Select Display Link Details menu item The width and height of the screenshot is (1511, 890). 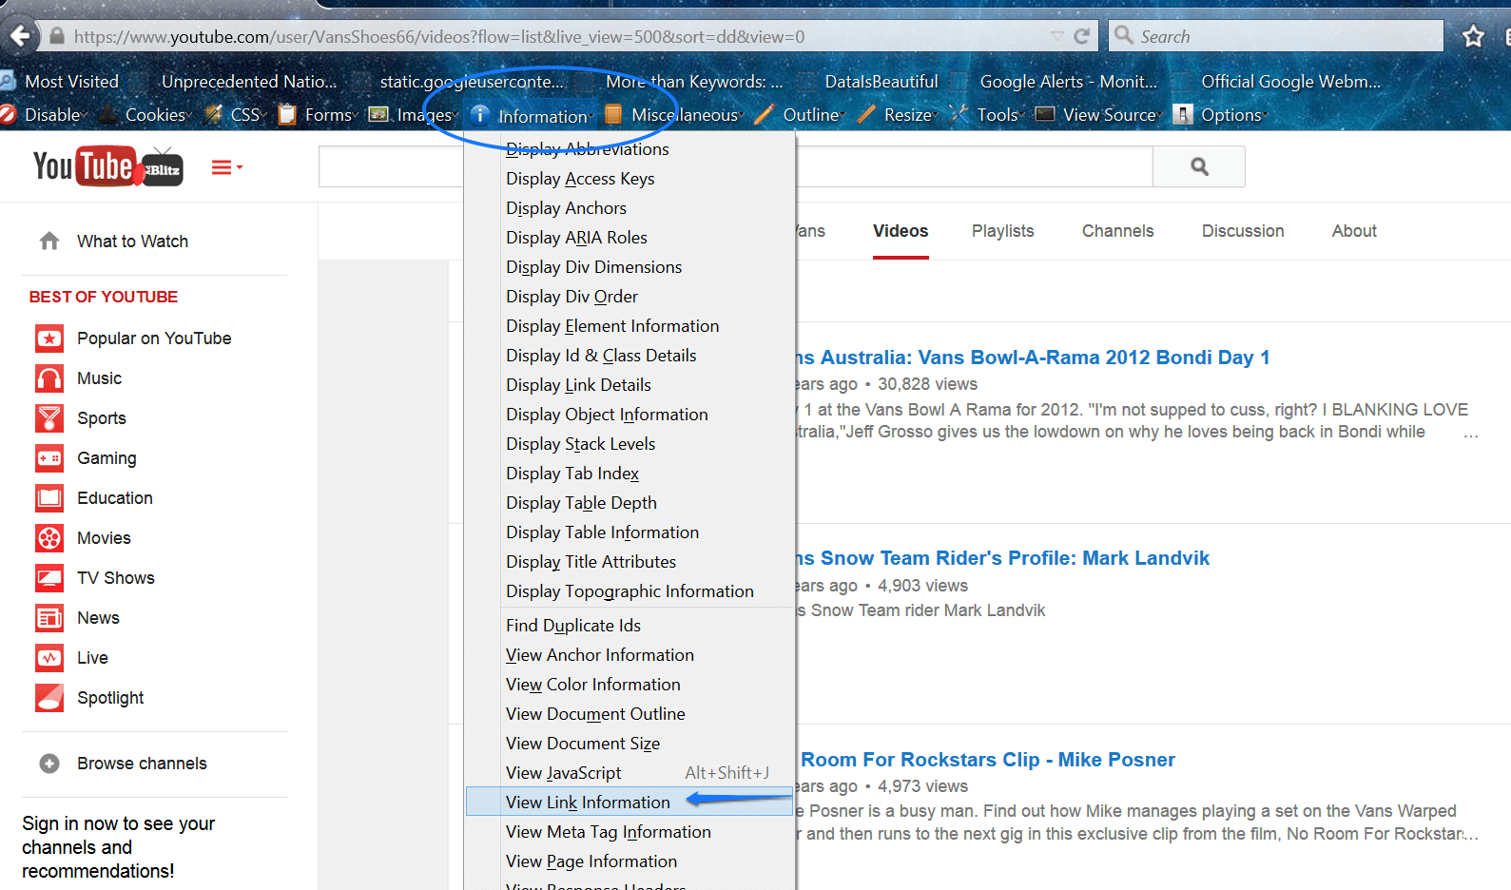point(630,385)
